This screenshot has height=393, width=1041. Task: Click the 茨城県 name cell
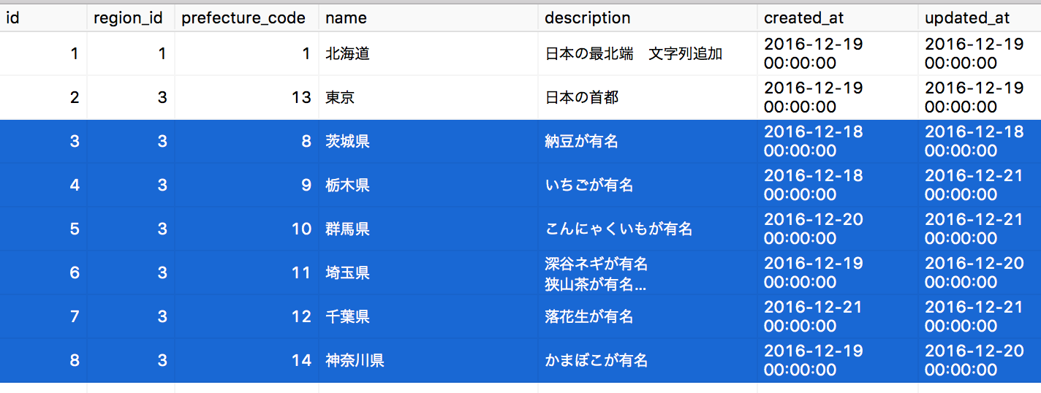point(428,141)
